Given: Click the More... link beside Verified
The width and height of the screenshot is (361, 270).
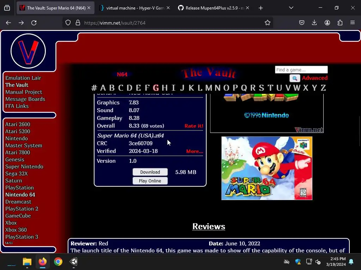Looking at the screenshot, I should [195, 151].
